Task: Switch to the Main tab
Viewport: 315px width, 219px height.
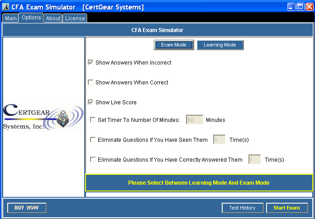Action: click(x=10, y=18)
